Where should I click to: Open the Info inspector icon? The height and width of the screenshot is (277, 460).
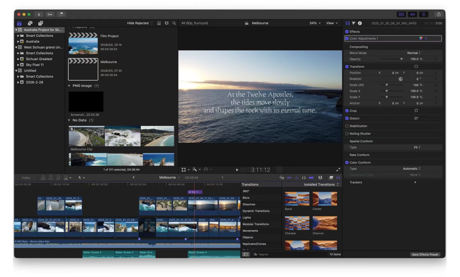tap(360, 23)
